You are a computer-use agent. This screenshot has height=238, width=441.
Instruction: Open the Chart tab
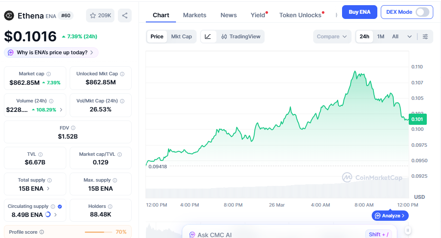point(161,15)
